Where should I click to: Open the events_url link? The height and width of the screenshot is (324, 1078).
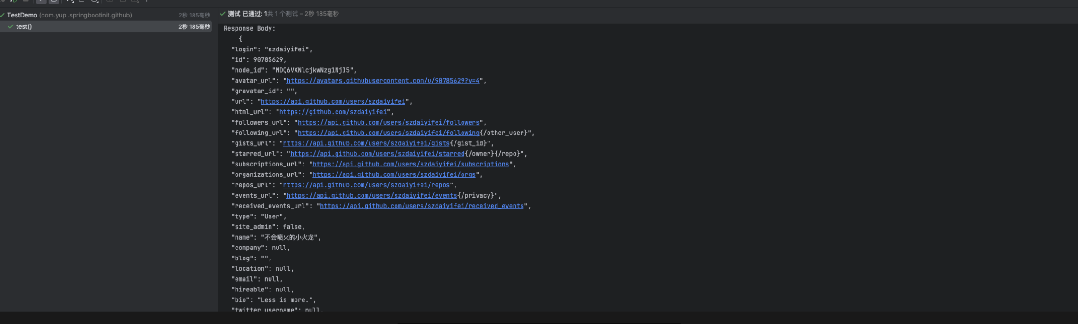point(372,195)
